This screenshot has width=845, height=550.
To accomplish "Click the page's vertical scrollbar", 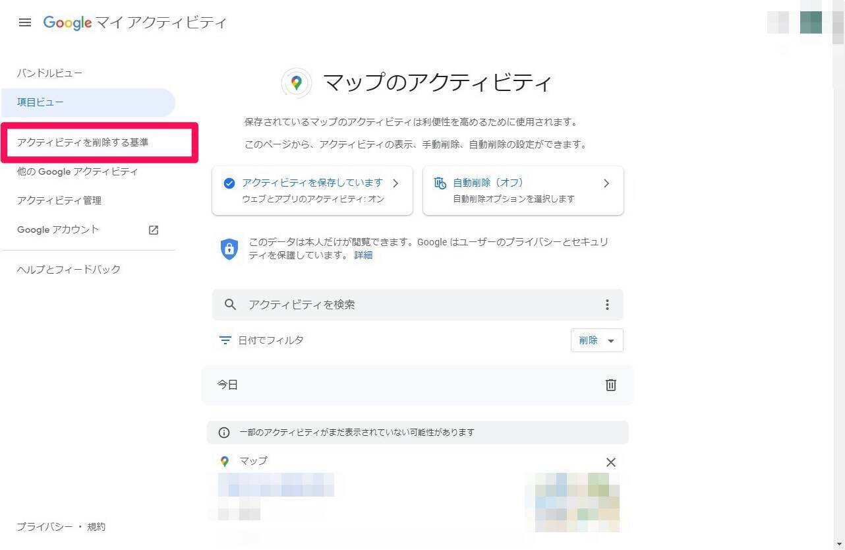I will pyautogui.click(x=838, y=275).
